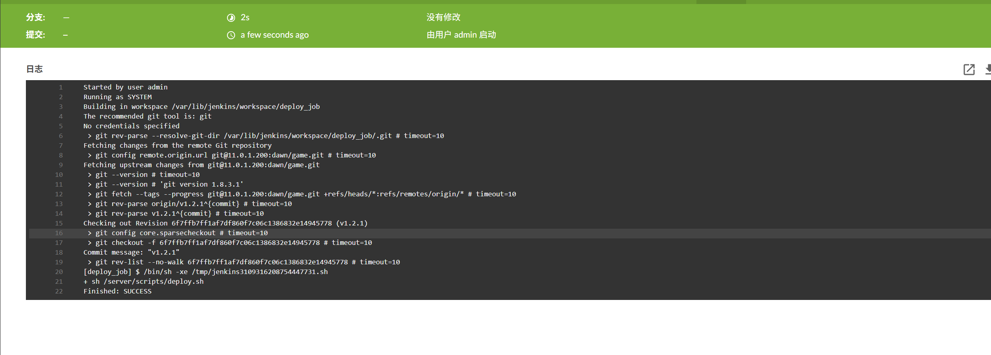Click the '分支:' label in header
This screenshot has width=991, height=355.
tap(36, 17)
